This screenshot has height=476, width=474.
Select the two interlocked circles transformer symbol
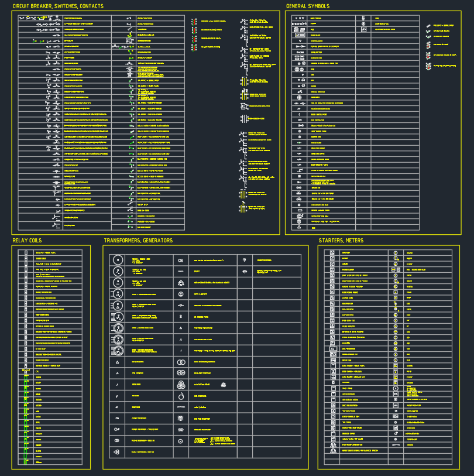(181, 362)
